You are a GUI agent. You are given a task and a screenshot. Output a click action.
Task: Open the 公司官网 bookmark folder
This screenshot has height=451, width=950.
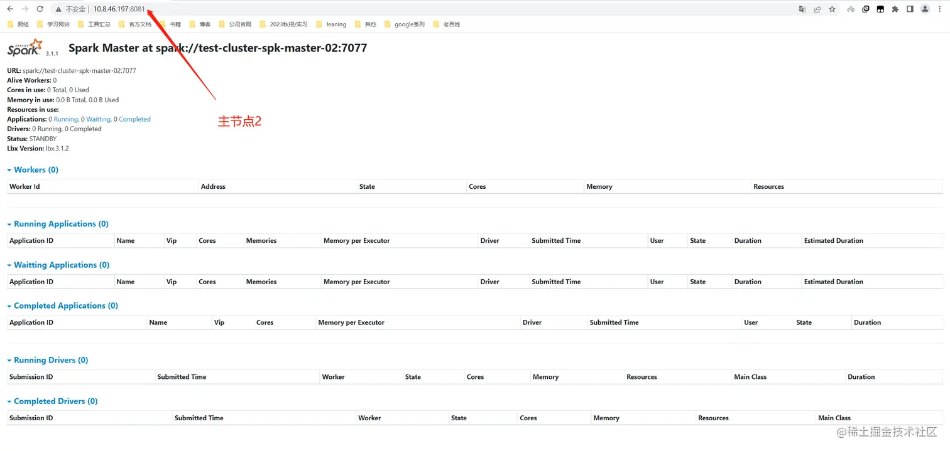tap(235, 24)
